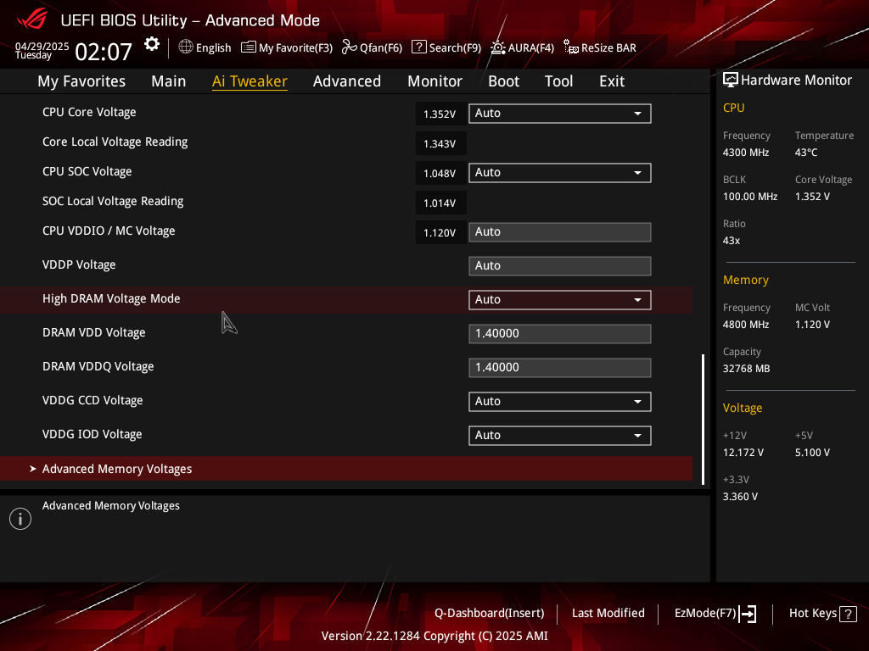Open the VDDG IOD Voltage dropdown
Screen dimensions: 869x651
560,436
